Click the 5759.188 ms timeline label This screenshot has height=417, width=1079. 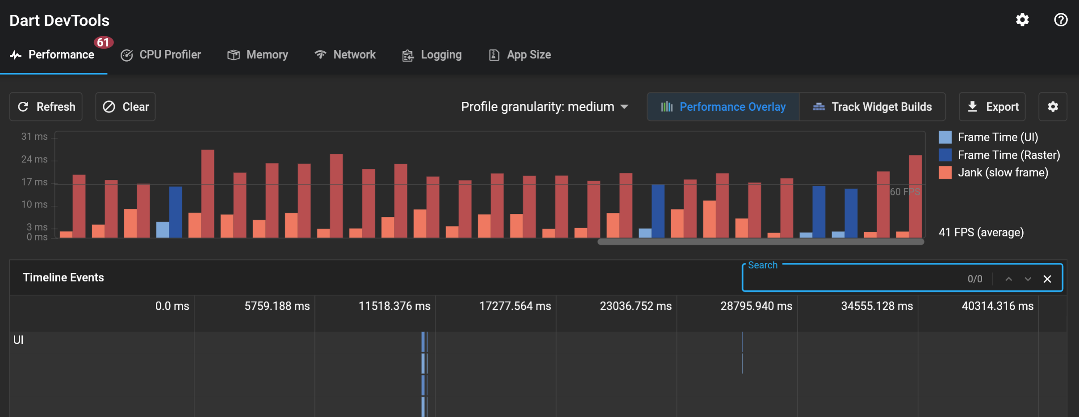click(x=277, y=306)
